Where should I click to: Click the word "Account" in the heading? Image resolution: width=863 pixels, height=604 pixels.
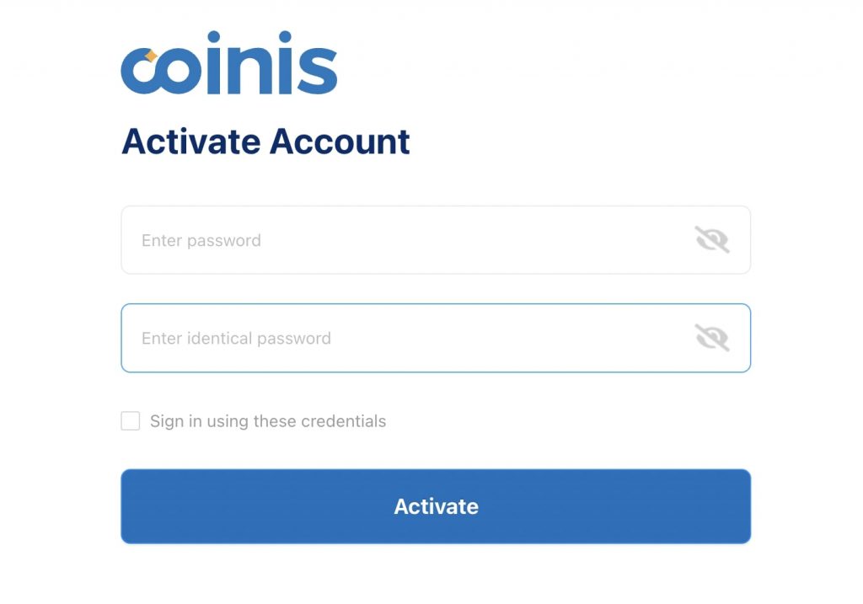pos(340,142)
